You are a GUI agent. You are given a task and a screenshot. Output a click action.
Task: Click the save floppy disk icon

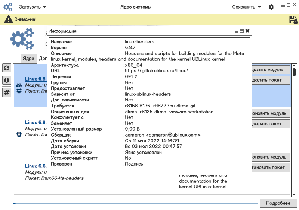293,19
